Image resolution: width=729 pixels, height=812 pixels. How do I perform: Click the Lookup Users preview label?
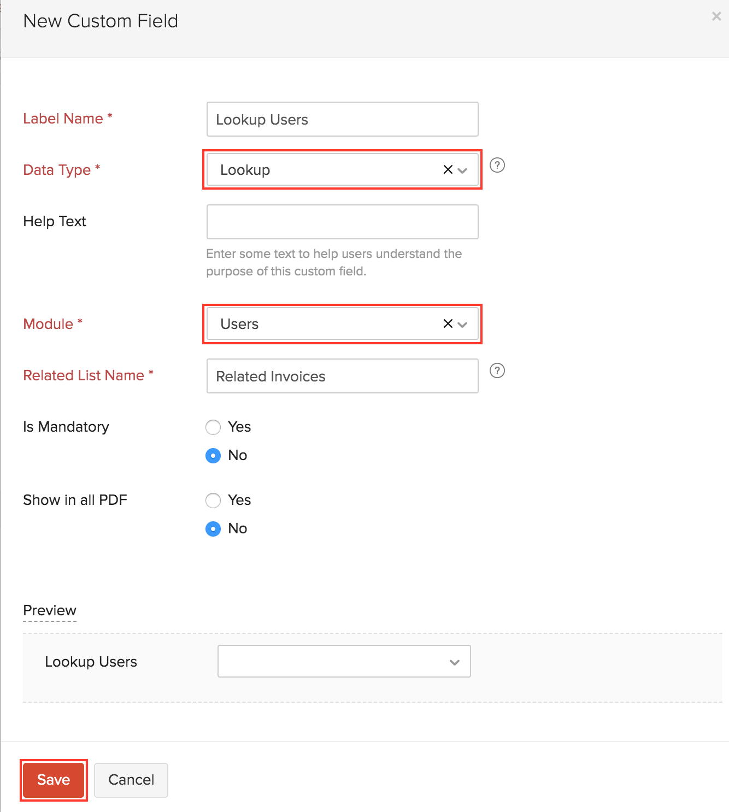pos(91,662)
